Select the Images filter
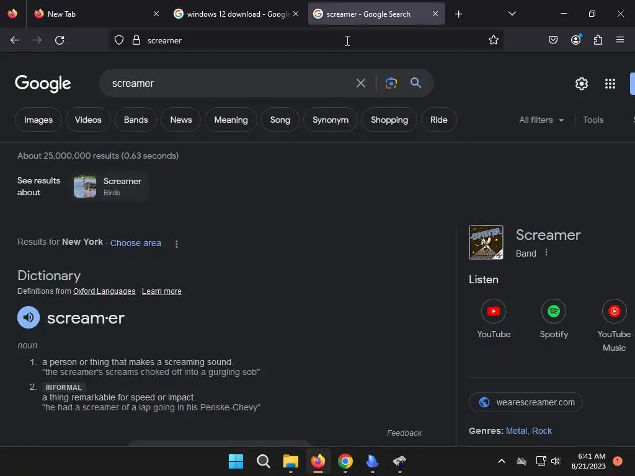 coord(38,120)
